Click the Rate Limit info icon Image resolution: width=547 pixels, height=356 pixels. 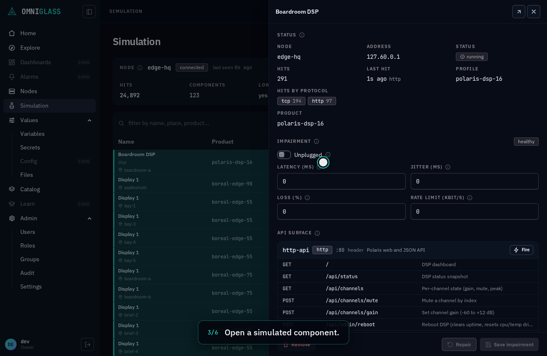[x=470, y=198]
